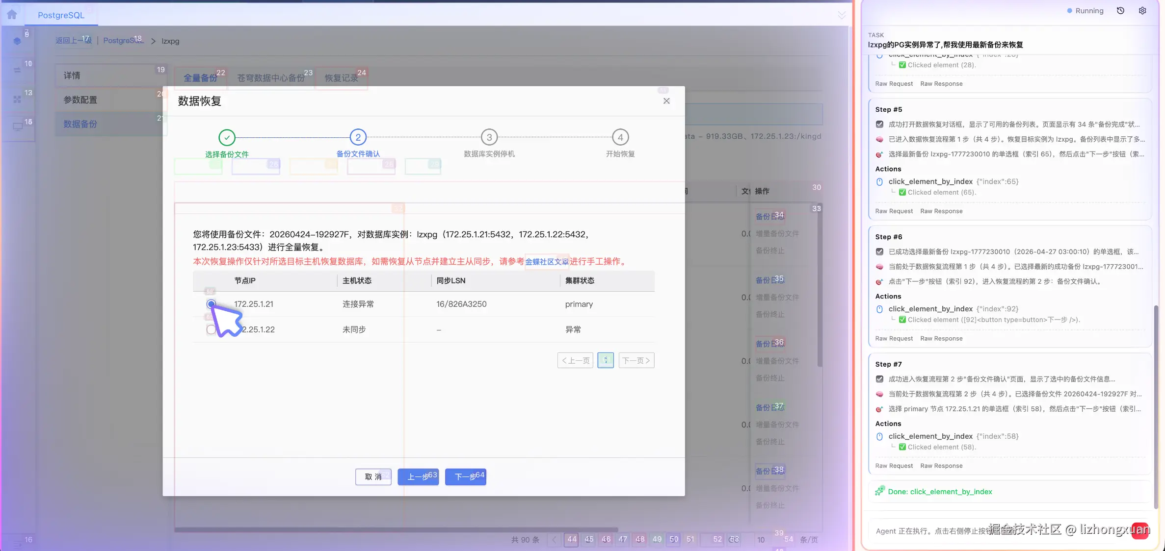Click the 上一页 pagination button in the dialog
Screen dimensions: 1165x551
tap(575, 360)
